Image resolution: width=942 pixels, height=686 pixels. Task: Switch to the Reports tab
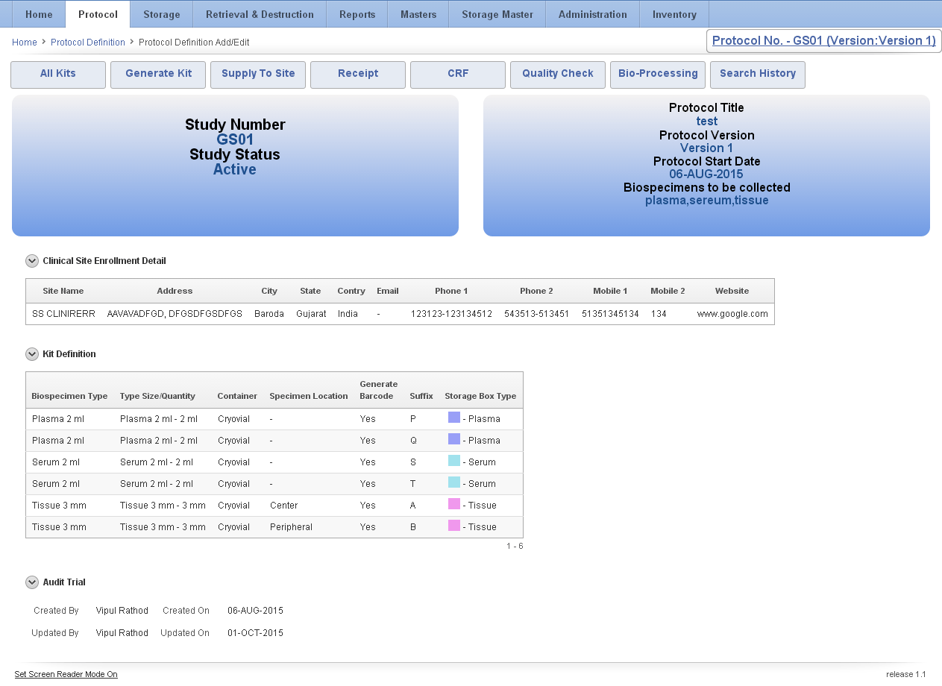coord(357,14)
